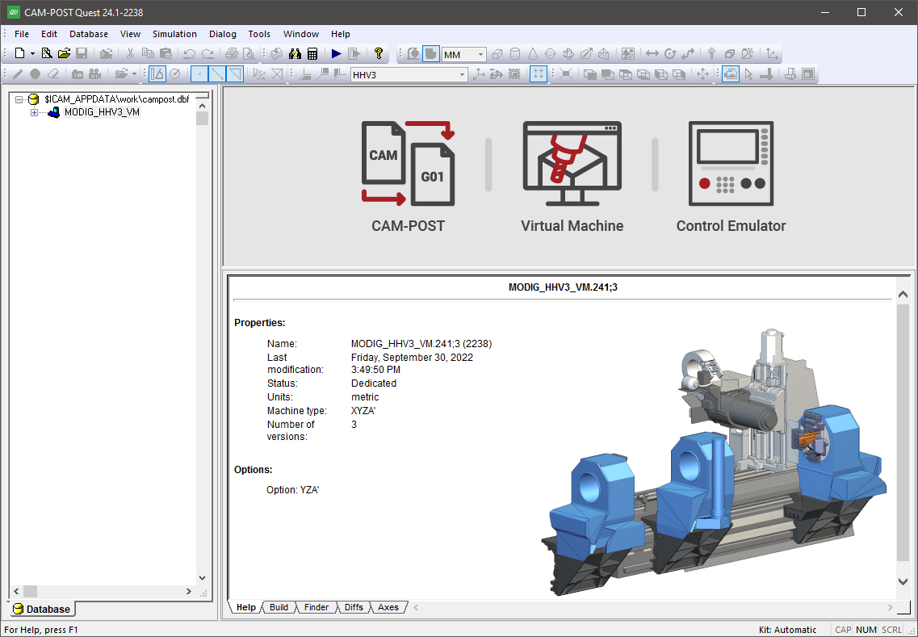Open the New file dropdown arrow
The image size is (918, 637).
pyautogui.click(x=32, y=54)
